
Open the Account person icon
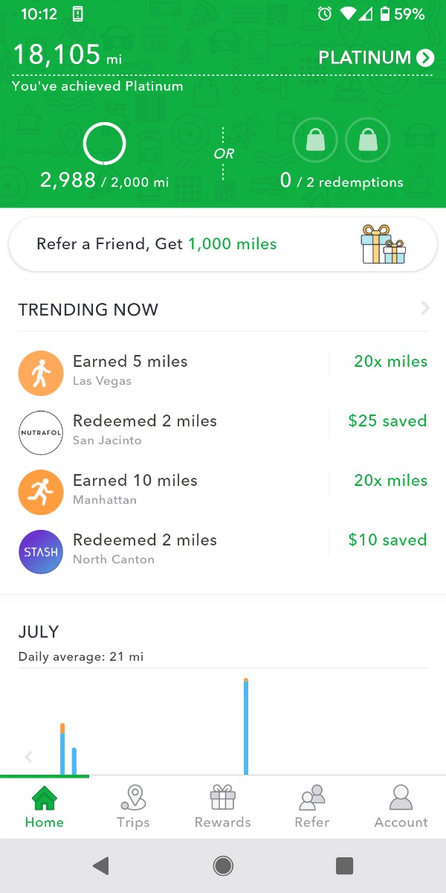tap(401, 798)
